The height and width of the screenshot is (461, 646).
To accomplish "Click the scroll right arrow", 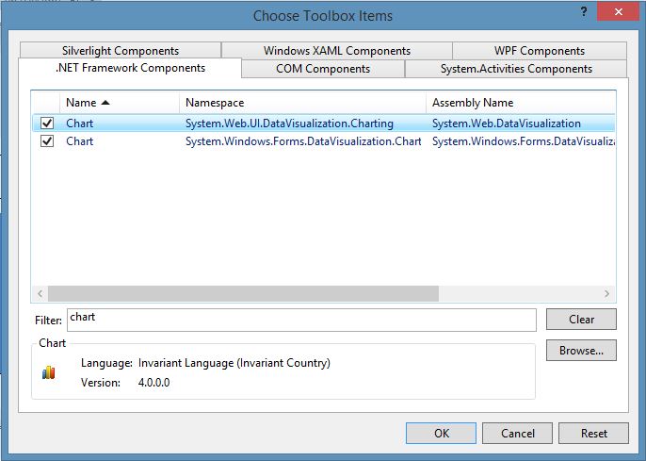I will point(606,293).
